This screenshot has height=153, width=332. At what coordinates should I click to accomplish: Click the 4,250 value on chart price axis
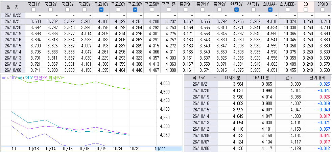(165, 135)
